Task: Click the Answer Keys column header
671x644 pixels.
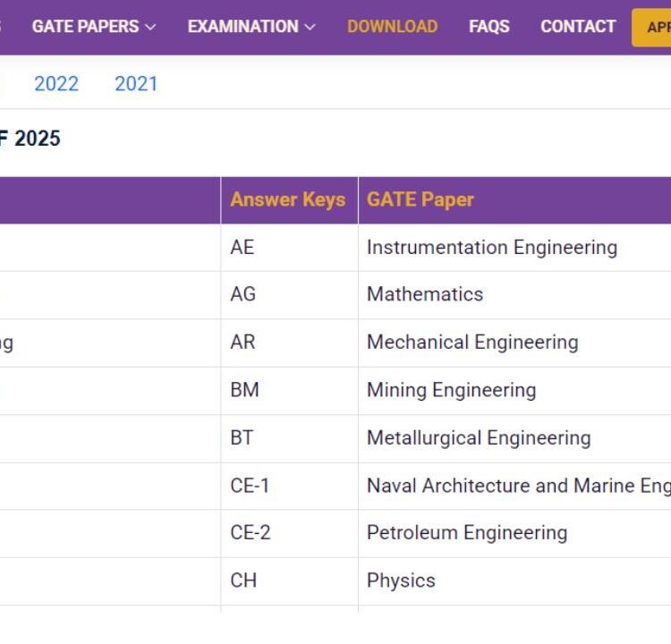Action: coord(288,199)
